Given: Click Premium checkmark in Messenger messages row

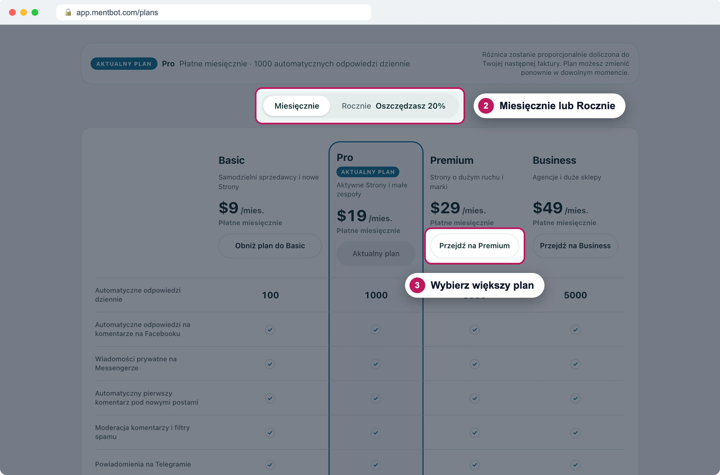Looking at the screenshot, I should (x=474, y=364).
